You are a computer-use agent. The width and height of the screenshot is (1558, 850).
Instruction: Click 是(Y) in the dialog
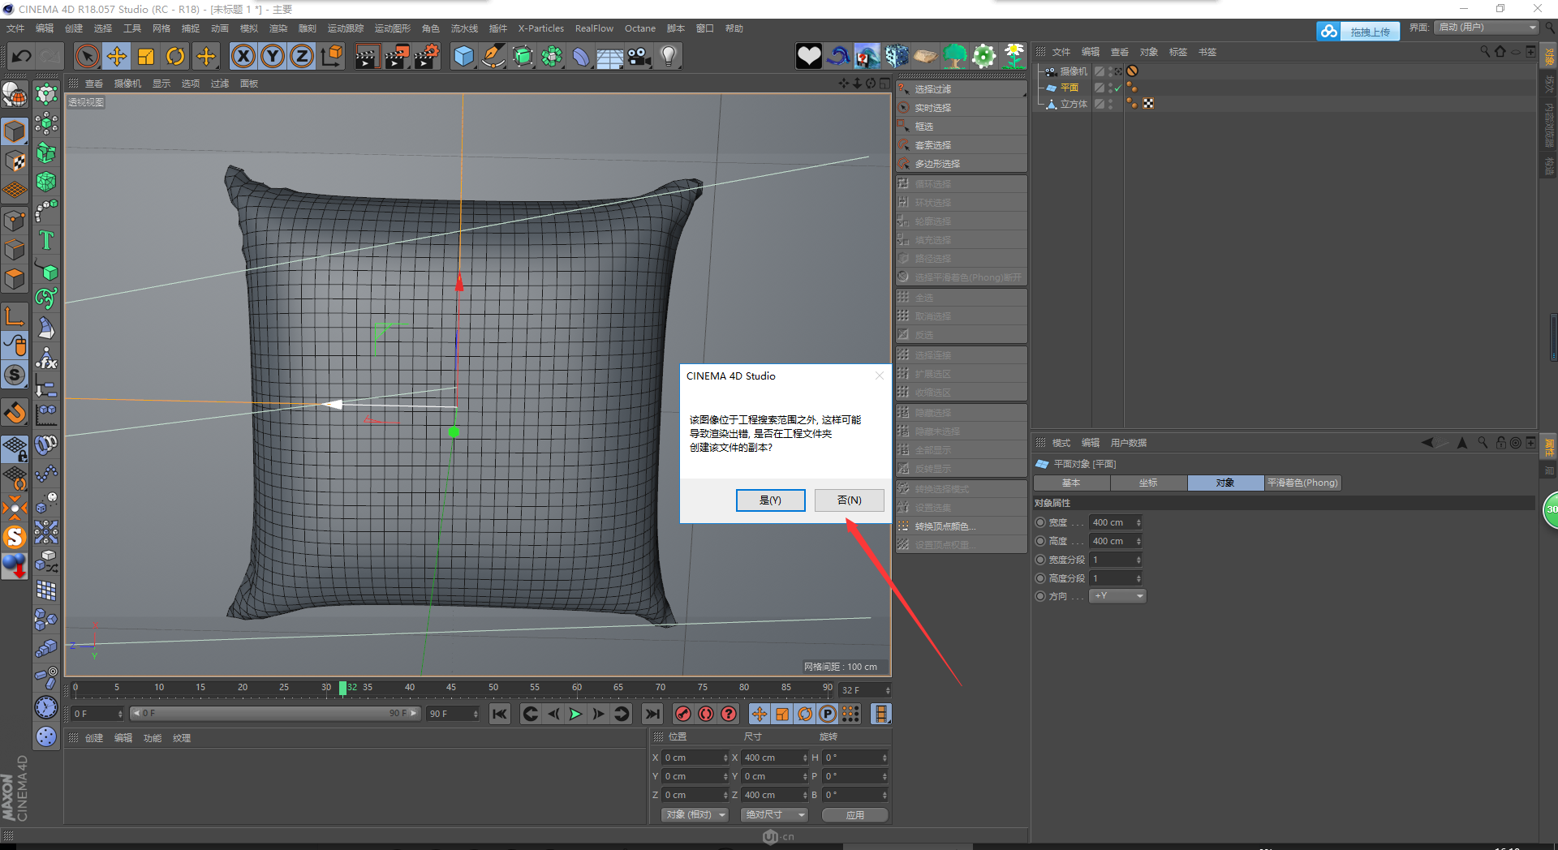click(x=770, y=500)
